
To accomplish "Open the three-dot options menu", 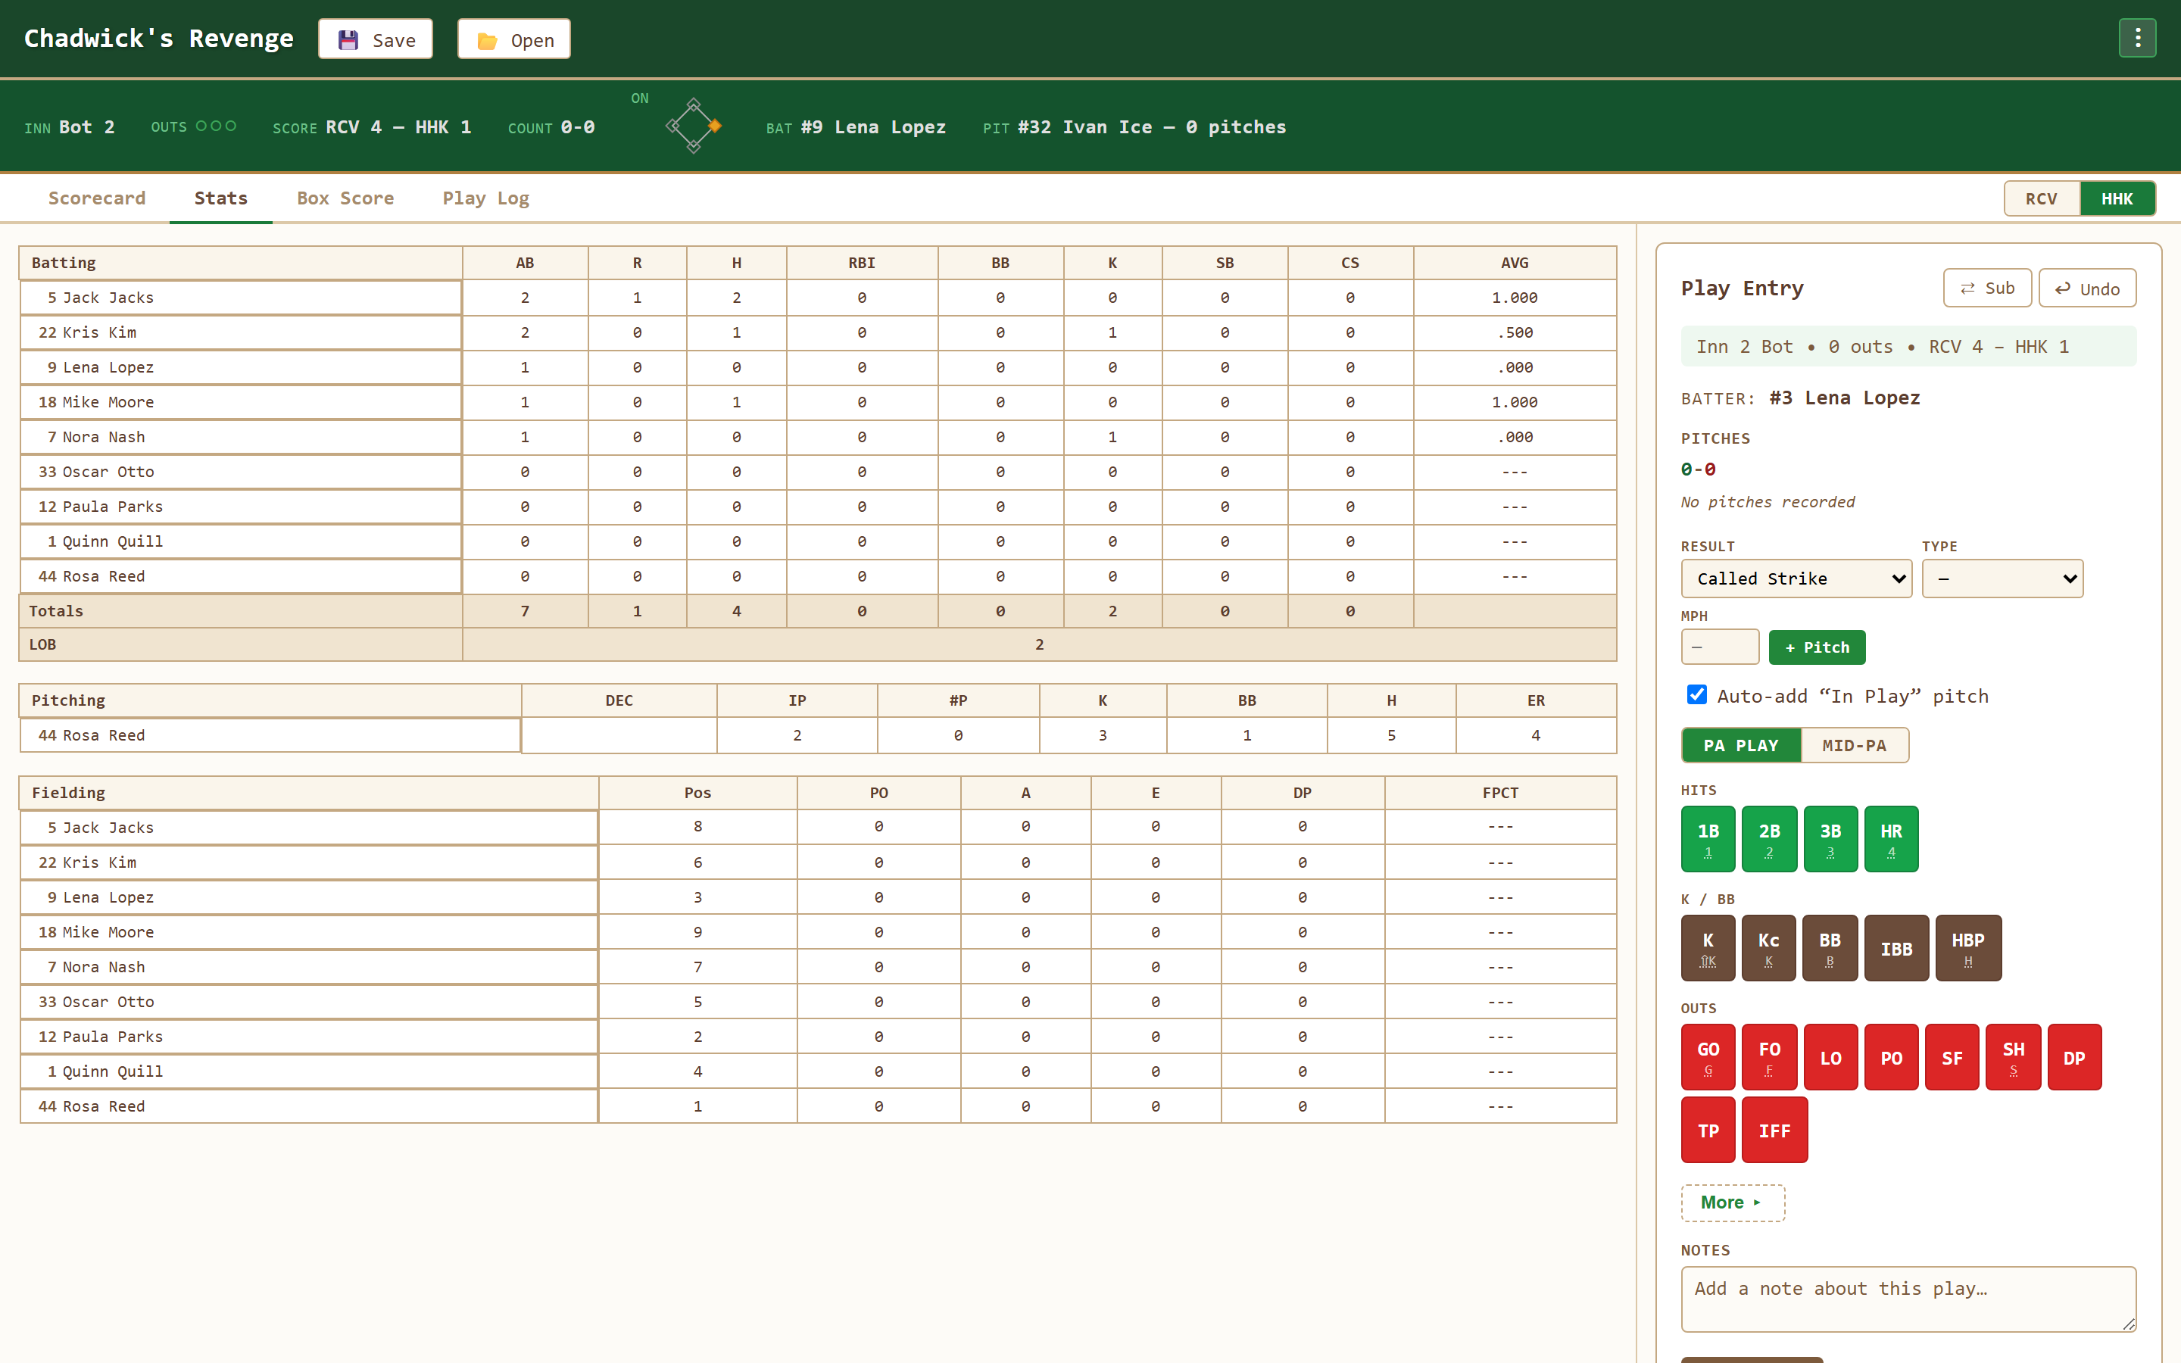I will pyautogui.click(x=2137, y=38).
